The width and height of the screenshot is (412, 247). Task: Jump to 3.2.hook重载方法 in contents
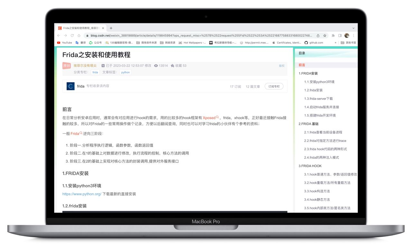(x=327, y=183)
